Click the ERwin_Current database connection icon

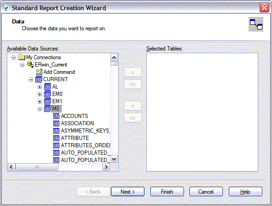(x=30, y=65)
